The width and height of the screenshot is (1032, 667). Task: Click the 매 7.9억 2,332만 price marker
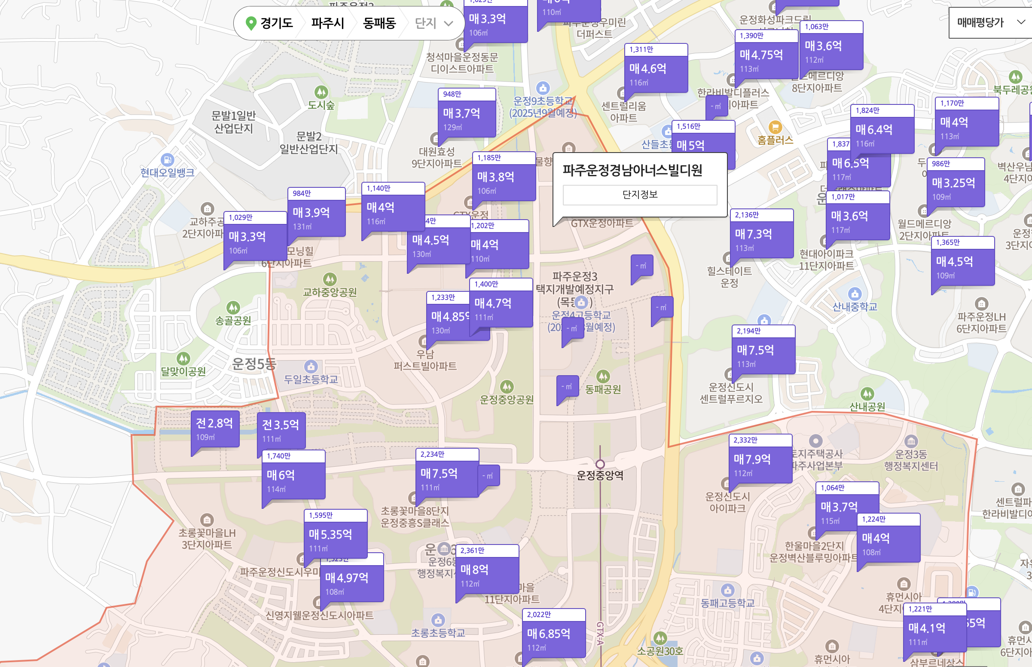coord(760,459)
